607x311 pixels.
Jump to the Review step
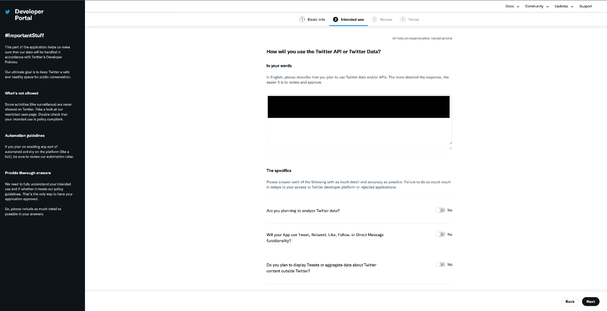(382, 19)
